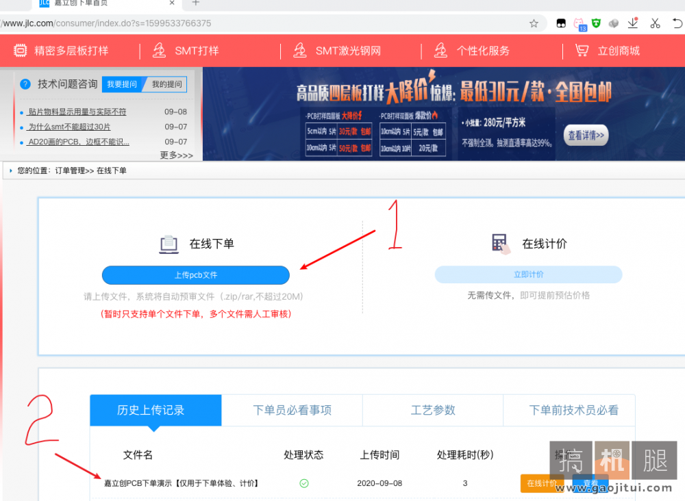Click the upload date 2020-09-08

pos(379,483)
